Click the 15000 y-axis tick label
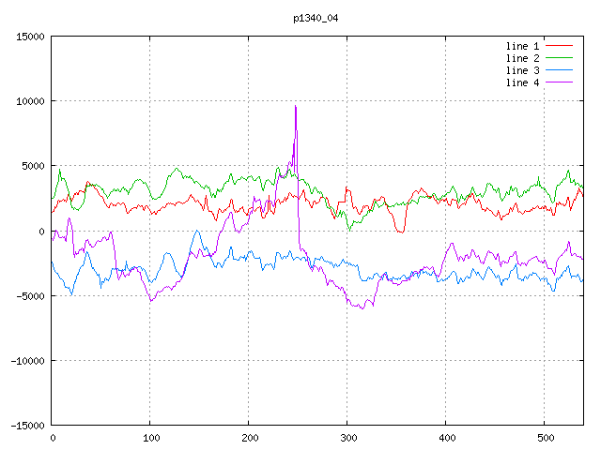This screenshot has width=601, height=450. tap(28, 37)
